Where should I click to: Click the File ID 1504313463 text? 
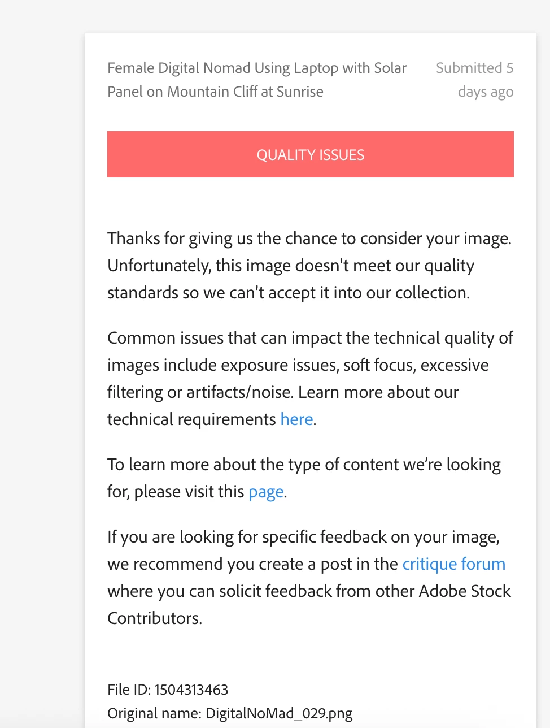click(x=168, y=690)
